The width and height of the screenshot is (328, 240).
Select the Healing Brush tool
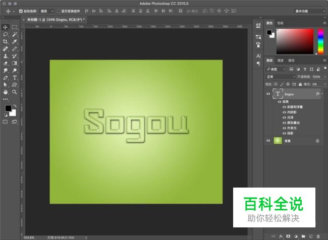(x=5, y=49)
